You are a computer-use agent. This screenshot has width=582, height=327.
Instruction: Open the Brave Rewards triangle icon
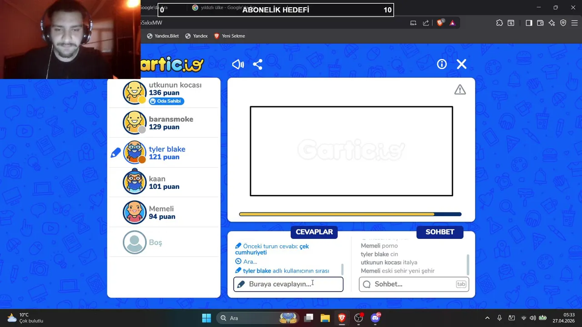tap(452, 23)
